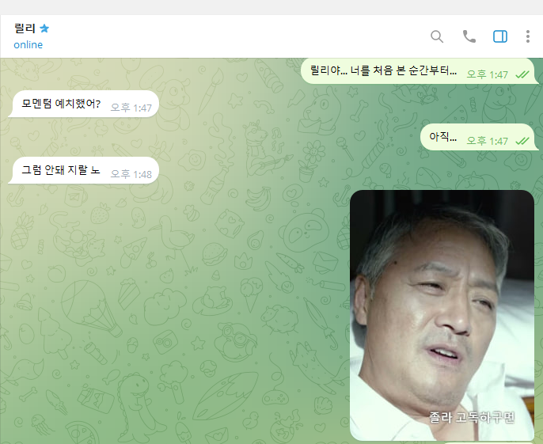543x444 pixels.
Task: Open 릴리 chat name in header
Action: pyautogui.click(x=25, y=28)
